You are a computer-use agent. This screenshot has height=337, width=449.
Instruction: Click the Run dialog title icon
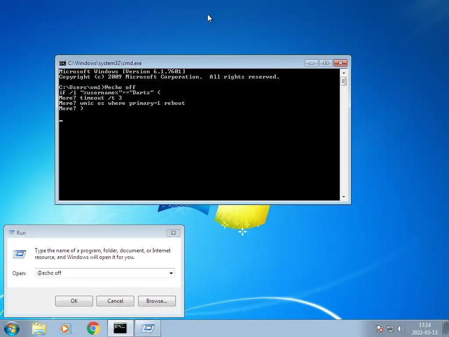pos(11,233)
